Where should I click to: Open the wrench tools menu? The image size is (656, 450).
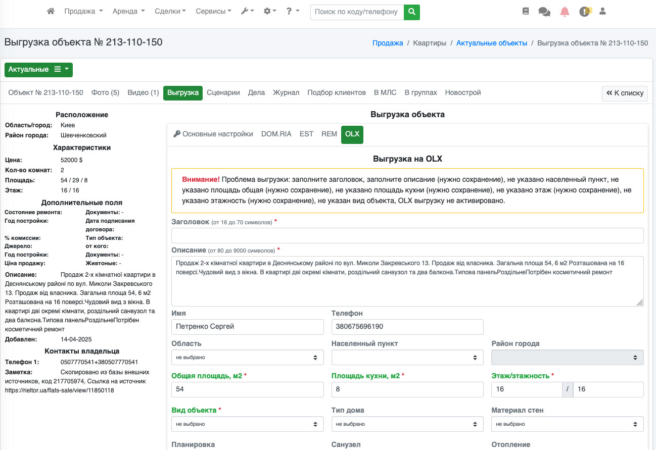click(247, 11)
